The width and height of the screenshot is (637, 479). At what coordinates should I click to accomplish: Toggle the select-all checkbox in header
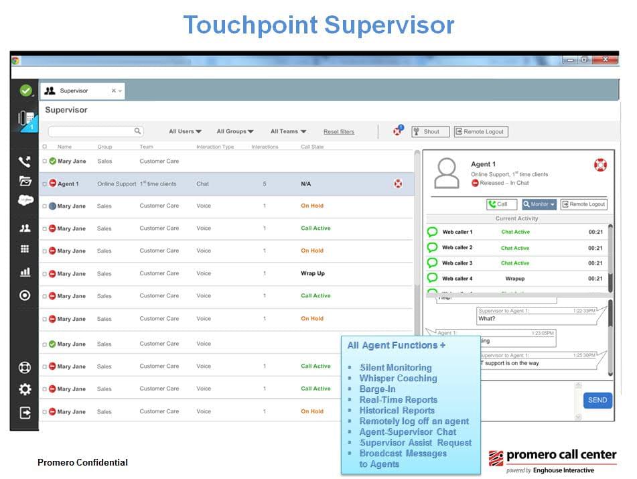click(x=45, y=146)
